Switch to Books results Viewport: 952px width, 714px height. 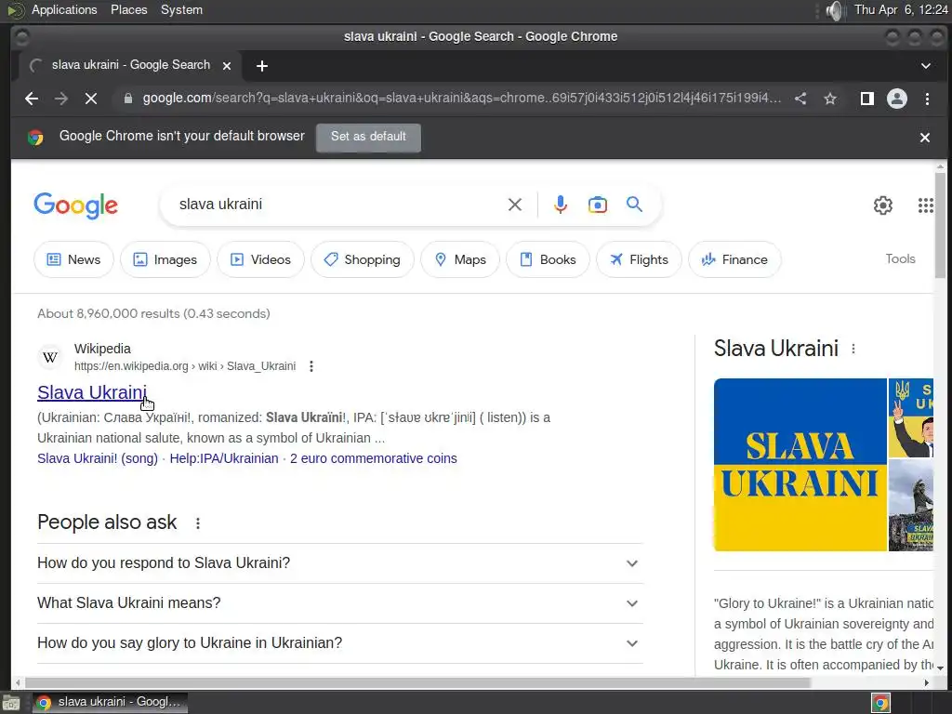click(549, 260)
